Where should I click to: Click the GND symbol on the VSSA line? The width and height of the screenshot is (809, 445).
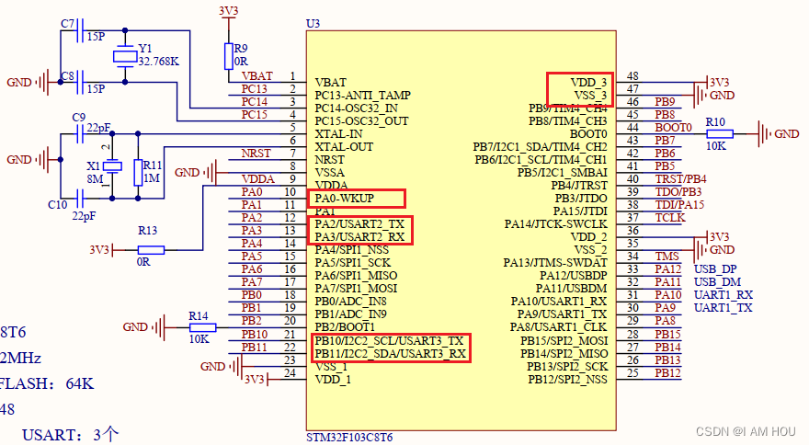pos(196,173)
